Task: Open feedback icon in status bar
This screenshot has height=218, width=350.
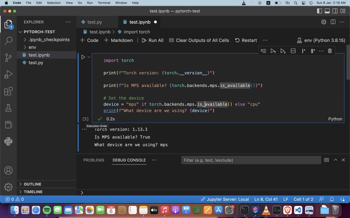Action: (321, 199)
